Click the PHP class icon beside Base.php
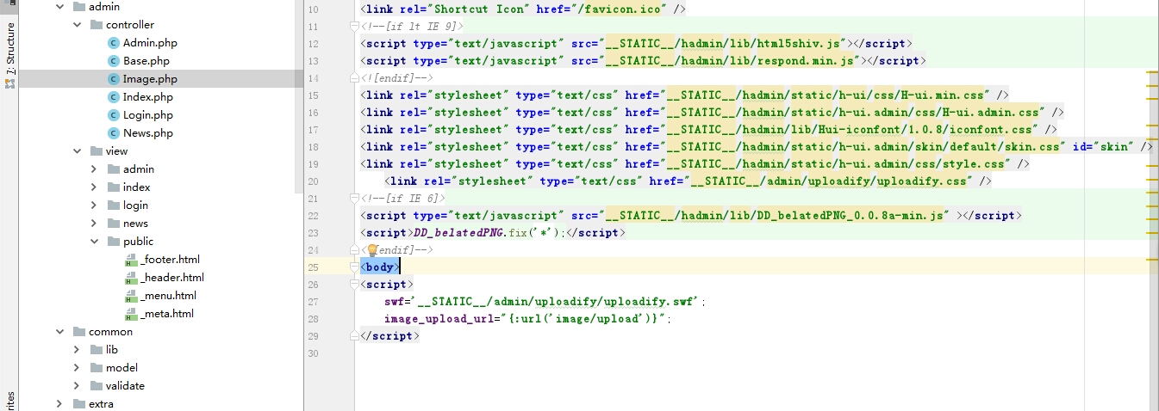Image resolution: width=1159 pixels, height=411 pixels. [114, 61]
